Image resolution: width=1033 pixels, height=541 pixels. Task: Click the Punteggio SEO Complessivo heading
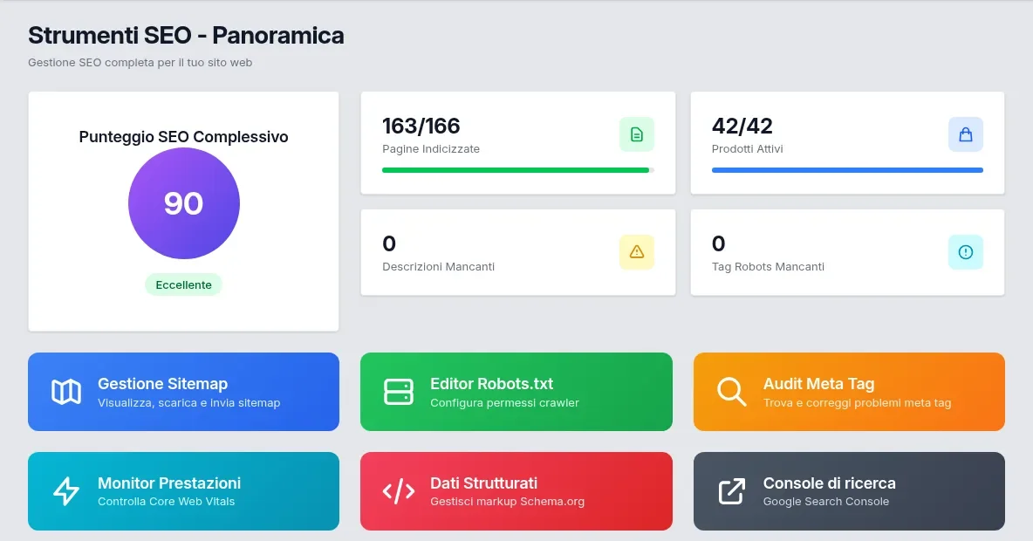(184, 137)
